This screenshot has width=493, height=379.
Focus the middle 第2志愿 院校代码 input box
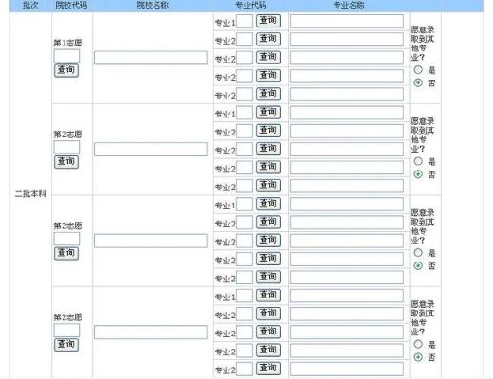[66, 239]
